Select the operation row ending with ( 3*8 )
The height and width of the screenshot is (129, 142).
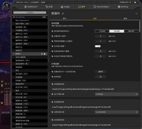point(30,107)
